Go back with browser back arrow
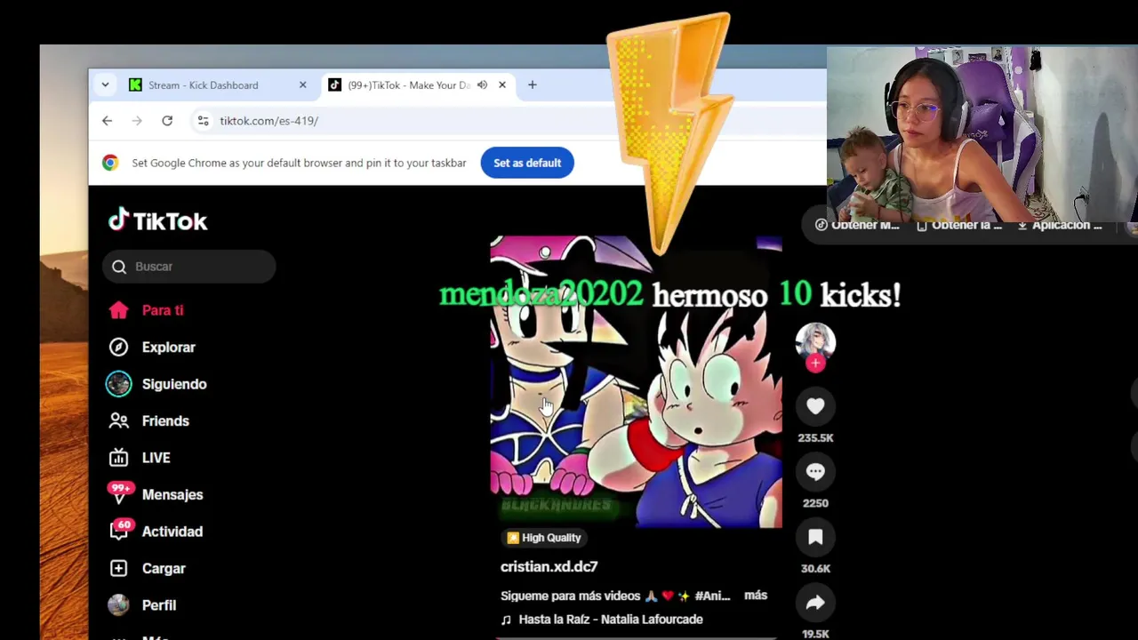1138x640 pixels. [107, 121]
